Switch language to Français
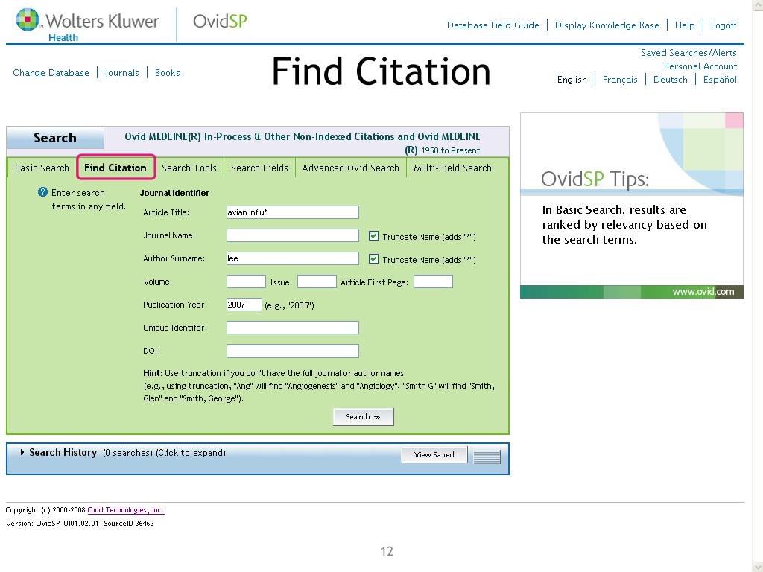This screenshot has height=572, width=763. [x=620, y=79]
